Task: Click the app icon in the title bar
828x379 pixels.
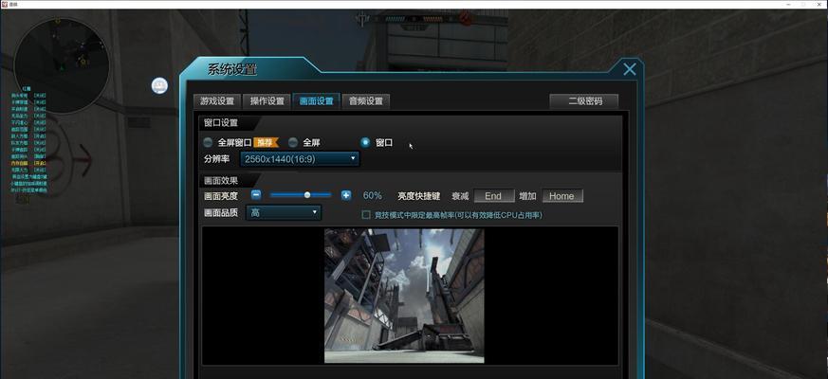Action: [x=6, y=4]
